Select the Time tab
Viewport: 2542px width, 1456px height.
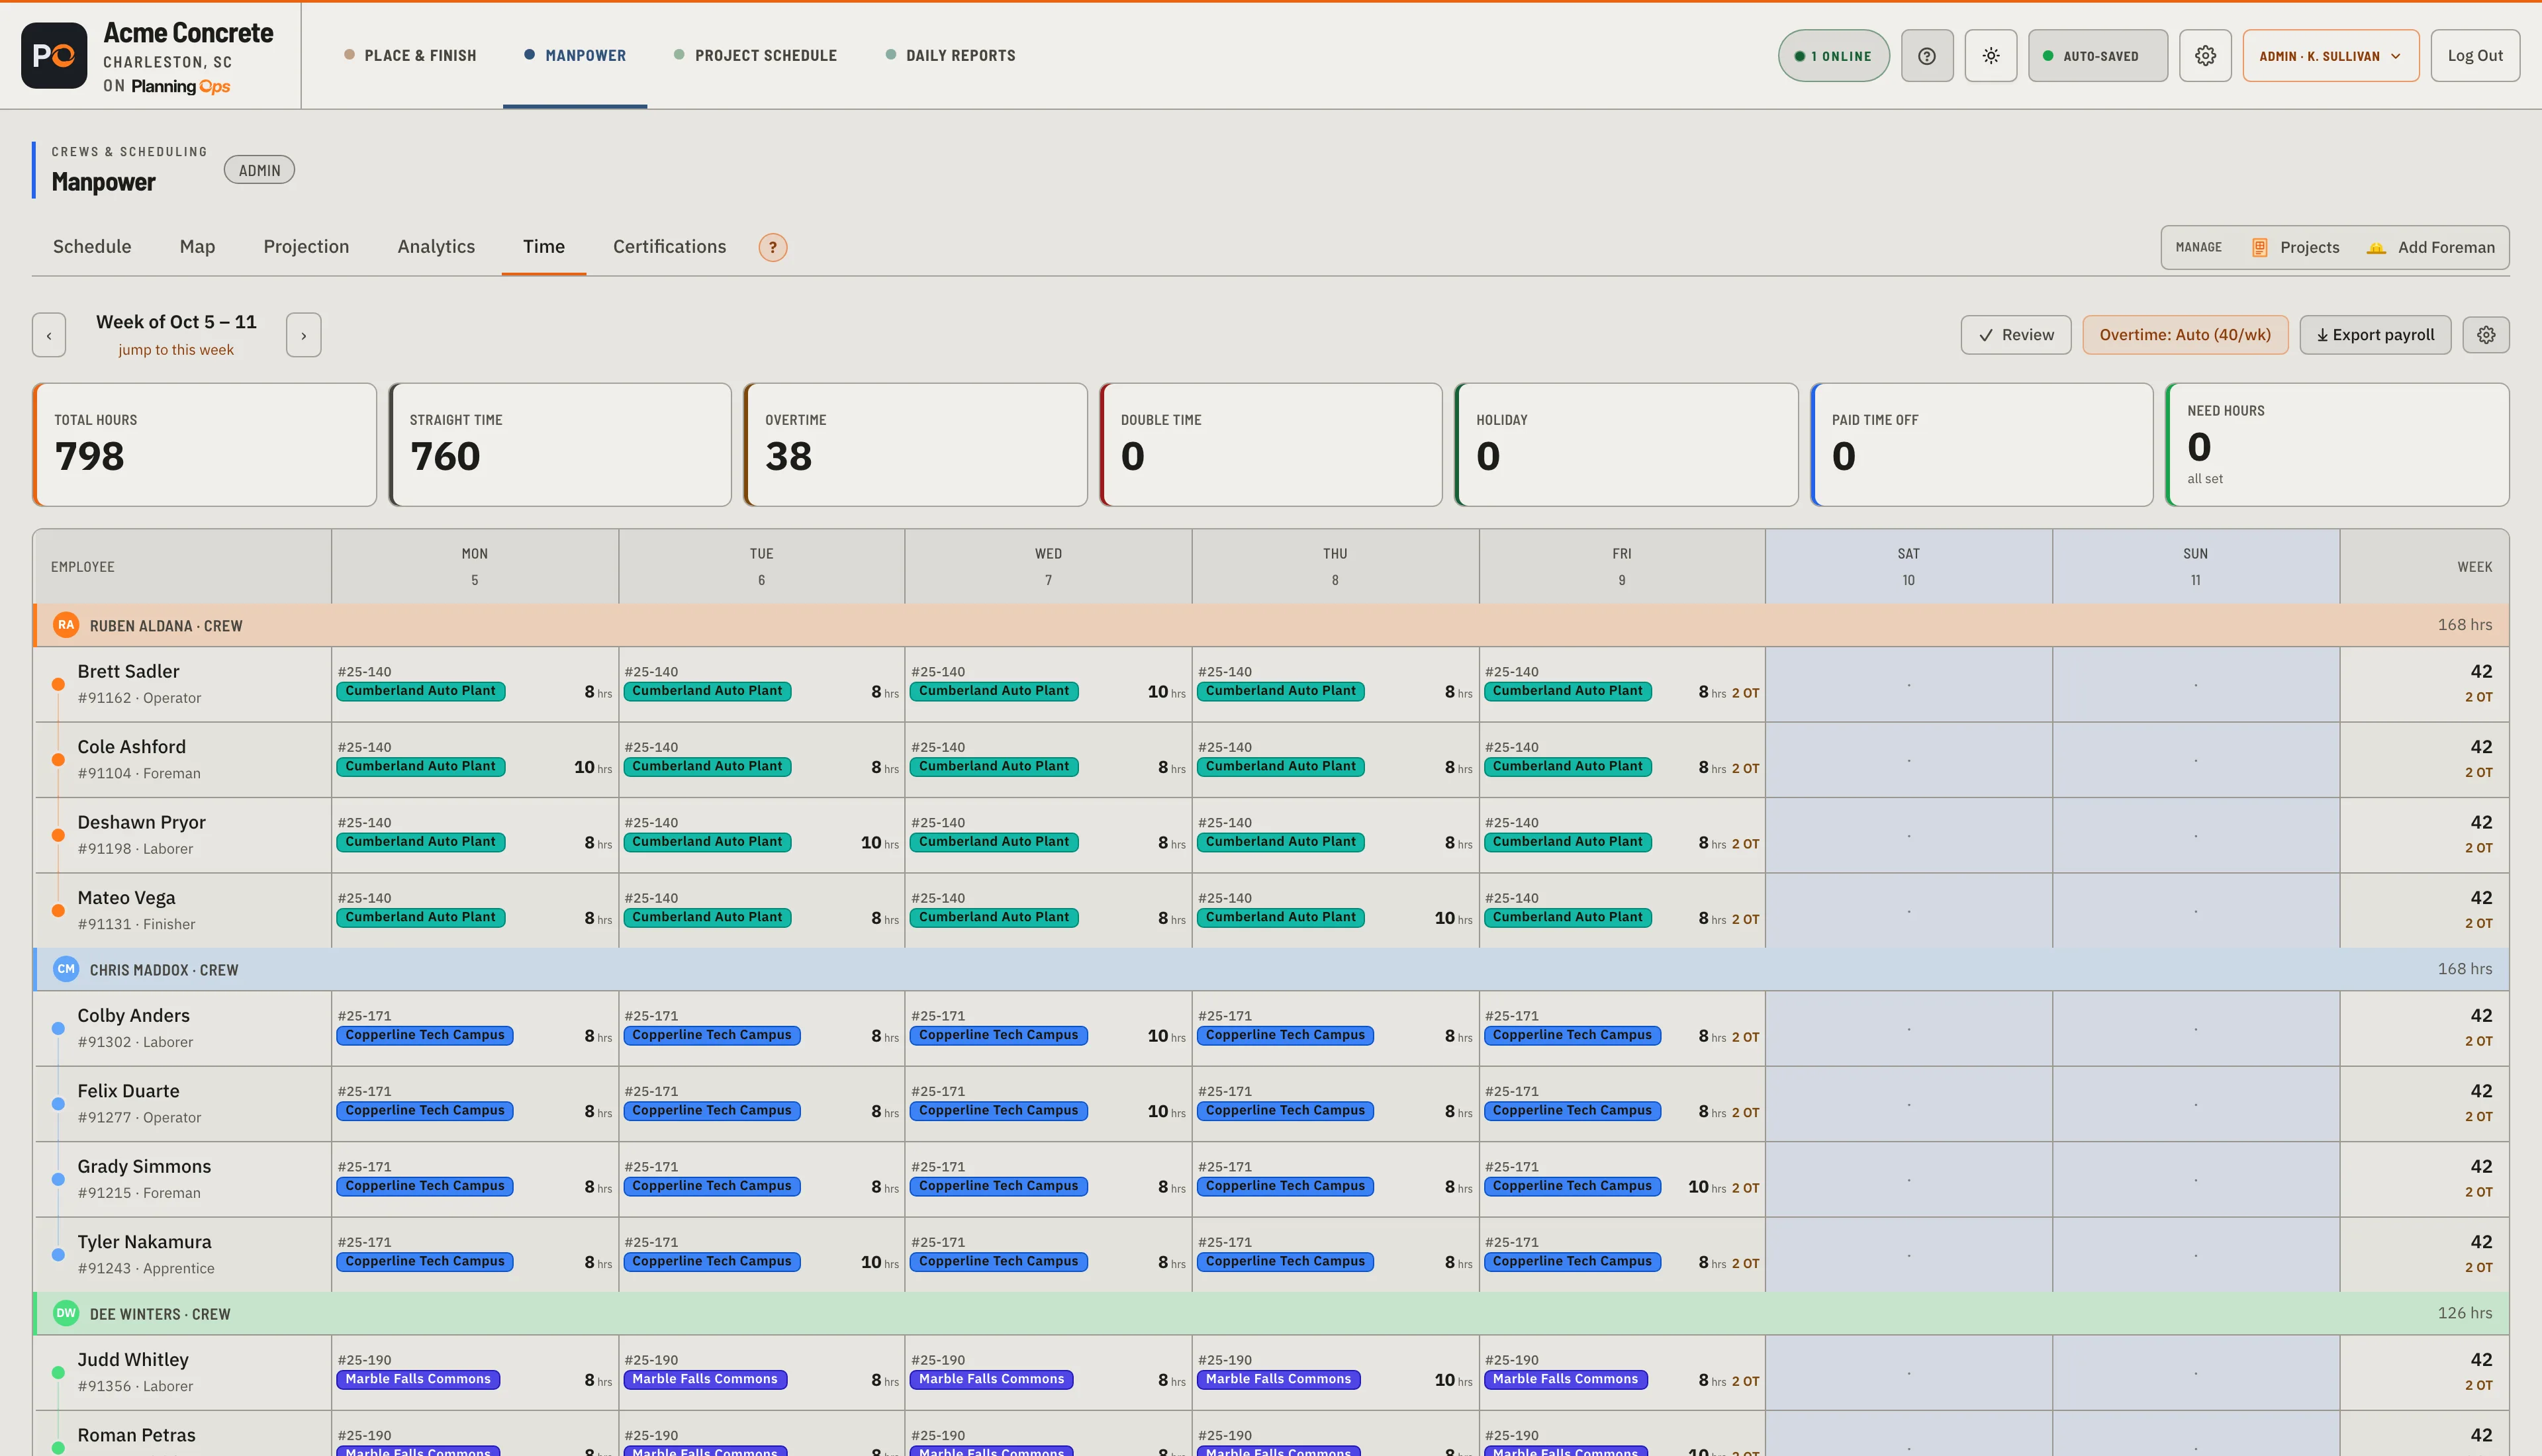[544, 247]
